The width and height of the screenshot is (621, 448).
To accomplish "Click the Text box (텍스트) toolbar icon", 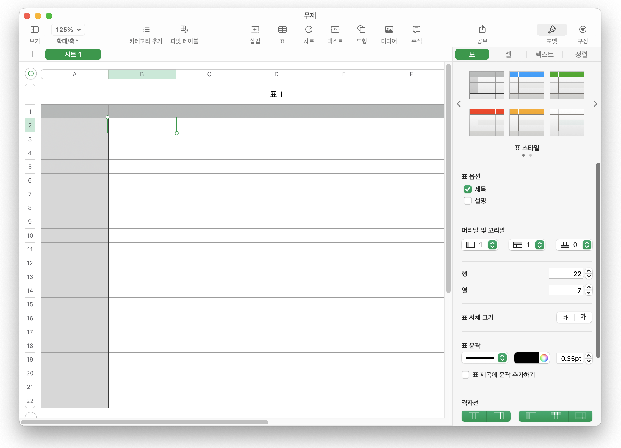I will click(335, 29).
